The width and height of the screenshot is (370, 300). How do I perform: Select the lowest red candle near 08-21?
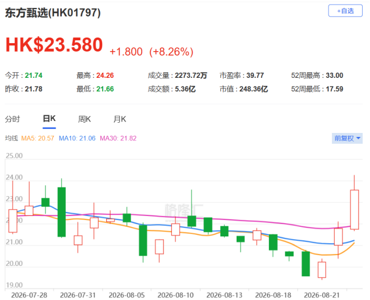pyautogui.click(x=322, y=269)
